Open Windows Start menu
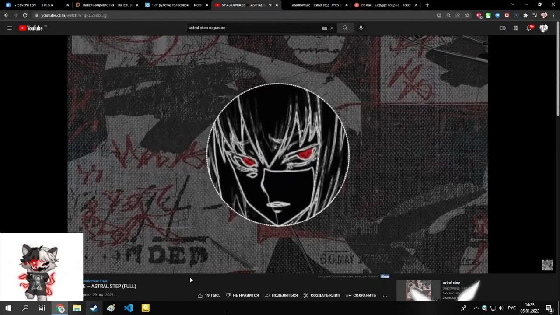 tap(8, 308)
